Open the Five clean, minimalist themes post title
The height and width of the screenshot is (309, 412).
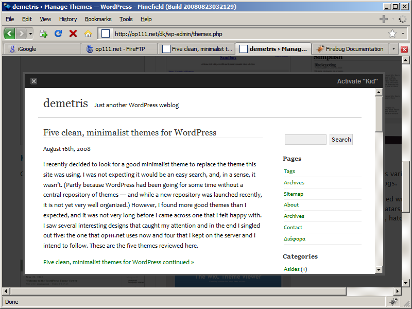click(x=130, y=132)
